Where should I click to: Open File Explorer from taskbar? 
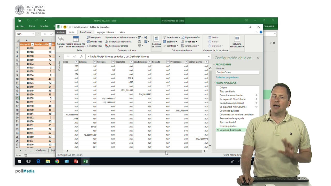[48, 161]
